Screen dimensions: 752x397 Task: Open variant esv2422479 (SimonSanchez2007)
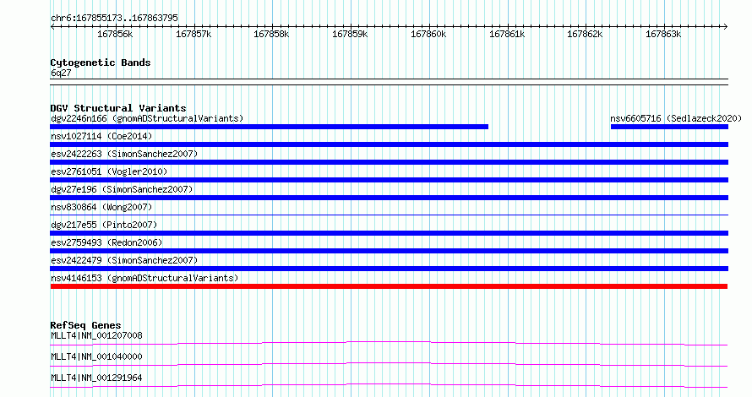pos(124,260)
